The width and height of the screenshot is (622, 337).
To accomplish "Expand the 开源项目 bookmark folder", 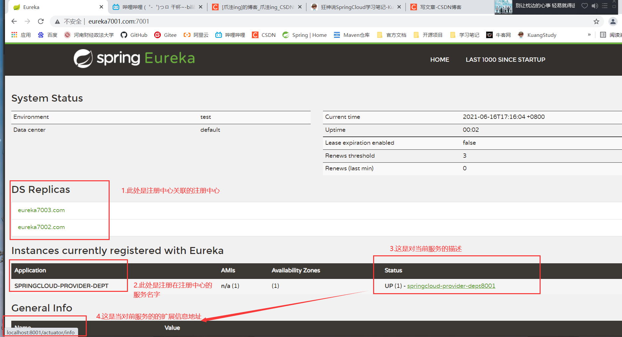I will [428, 35].
